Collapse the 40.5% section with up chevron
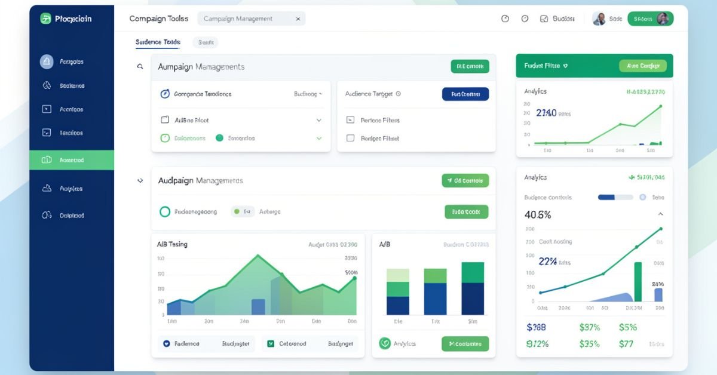The width and height of the screenshot is (717, 375). tap(660, 214)
